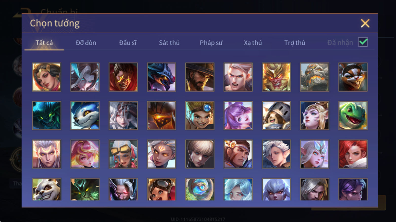396x222 pixels.
Task: Close the Chọn tướng dialog
Action: coord(365,23)
